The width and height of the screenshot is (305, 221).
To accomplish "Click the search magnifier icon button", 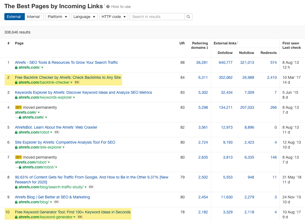I will [188, 17].
